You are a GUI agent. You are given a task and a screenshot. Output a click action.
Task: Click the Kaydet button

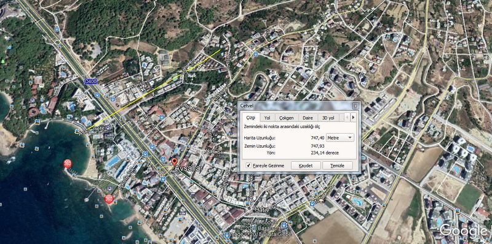306,166
